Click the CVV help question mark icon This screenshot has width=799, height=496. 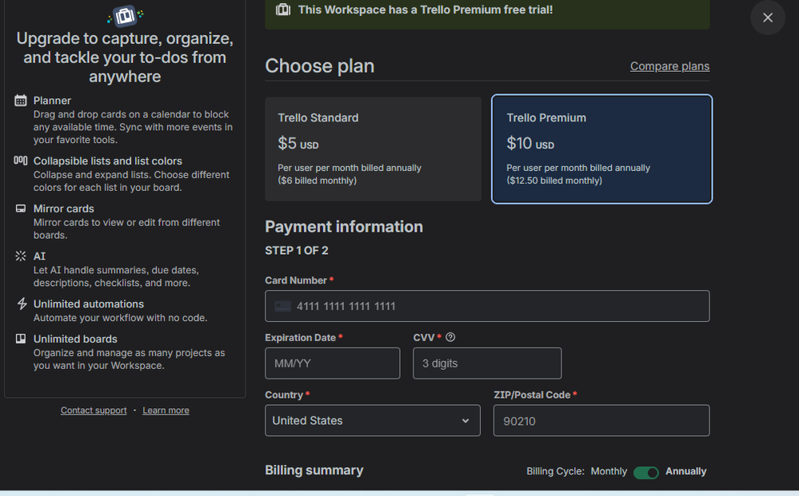450,338
